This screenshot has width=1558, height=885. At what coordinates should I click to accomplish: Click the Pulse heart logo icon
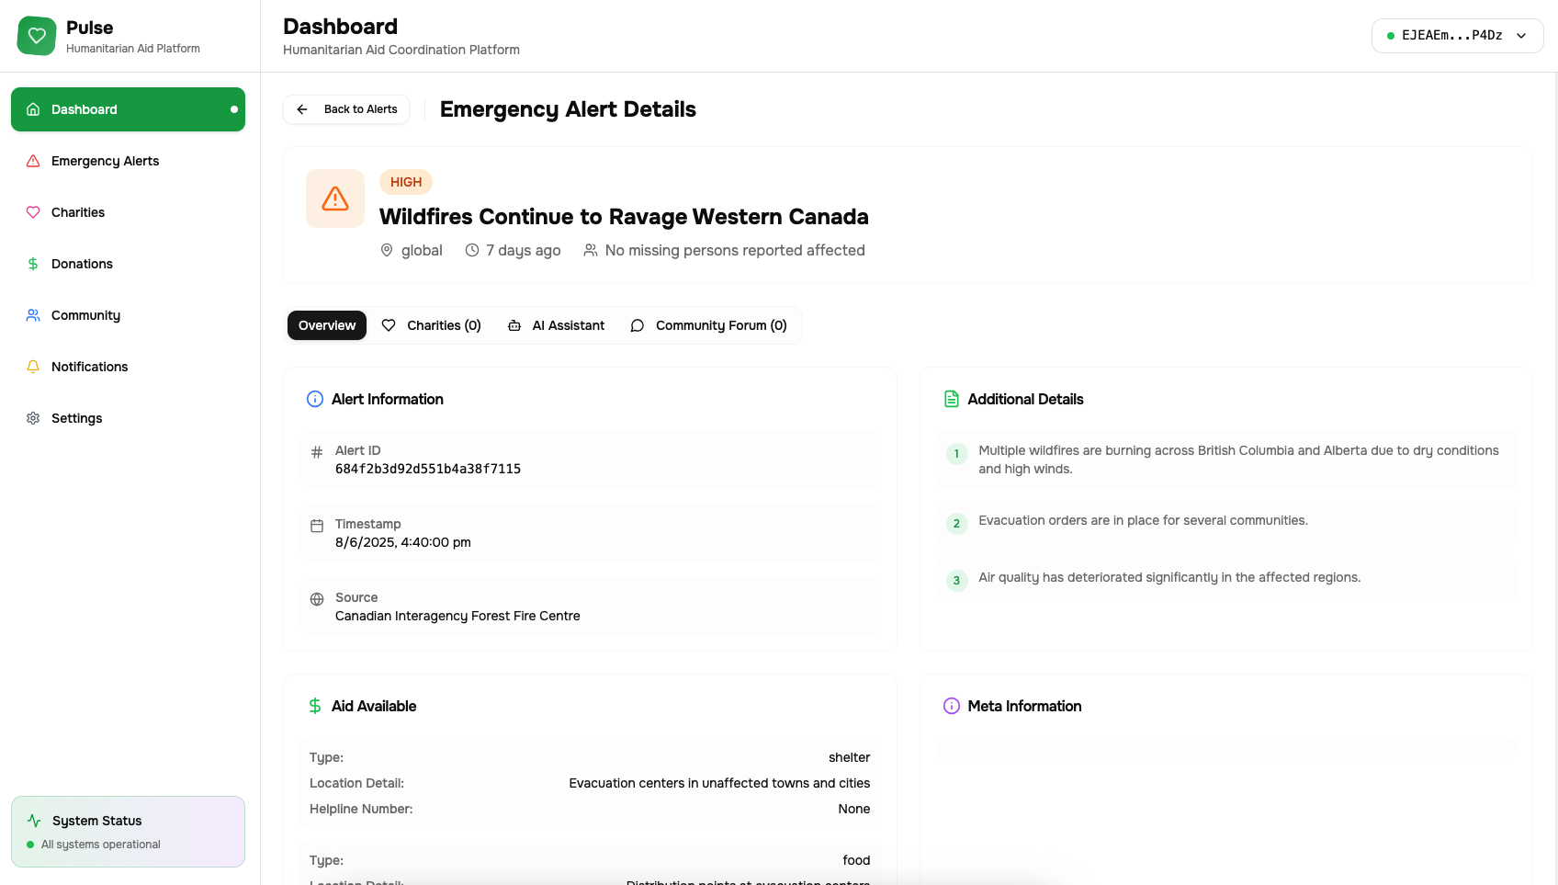(x=37, y=36)
